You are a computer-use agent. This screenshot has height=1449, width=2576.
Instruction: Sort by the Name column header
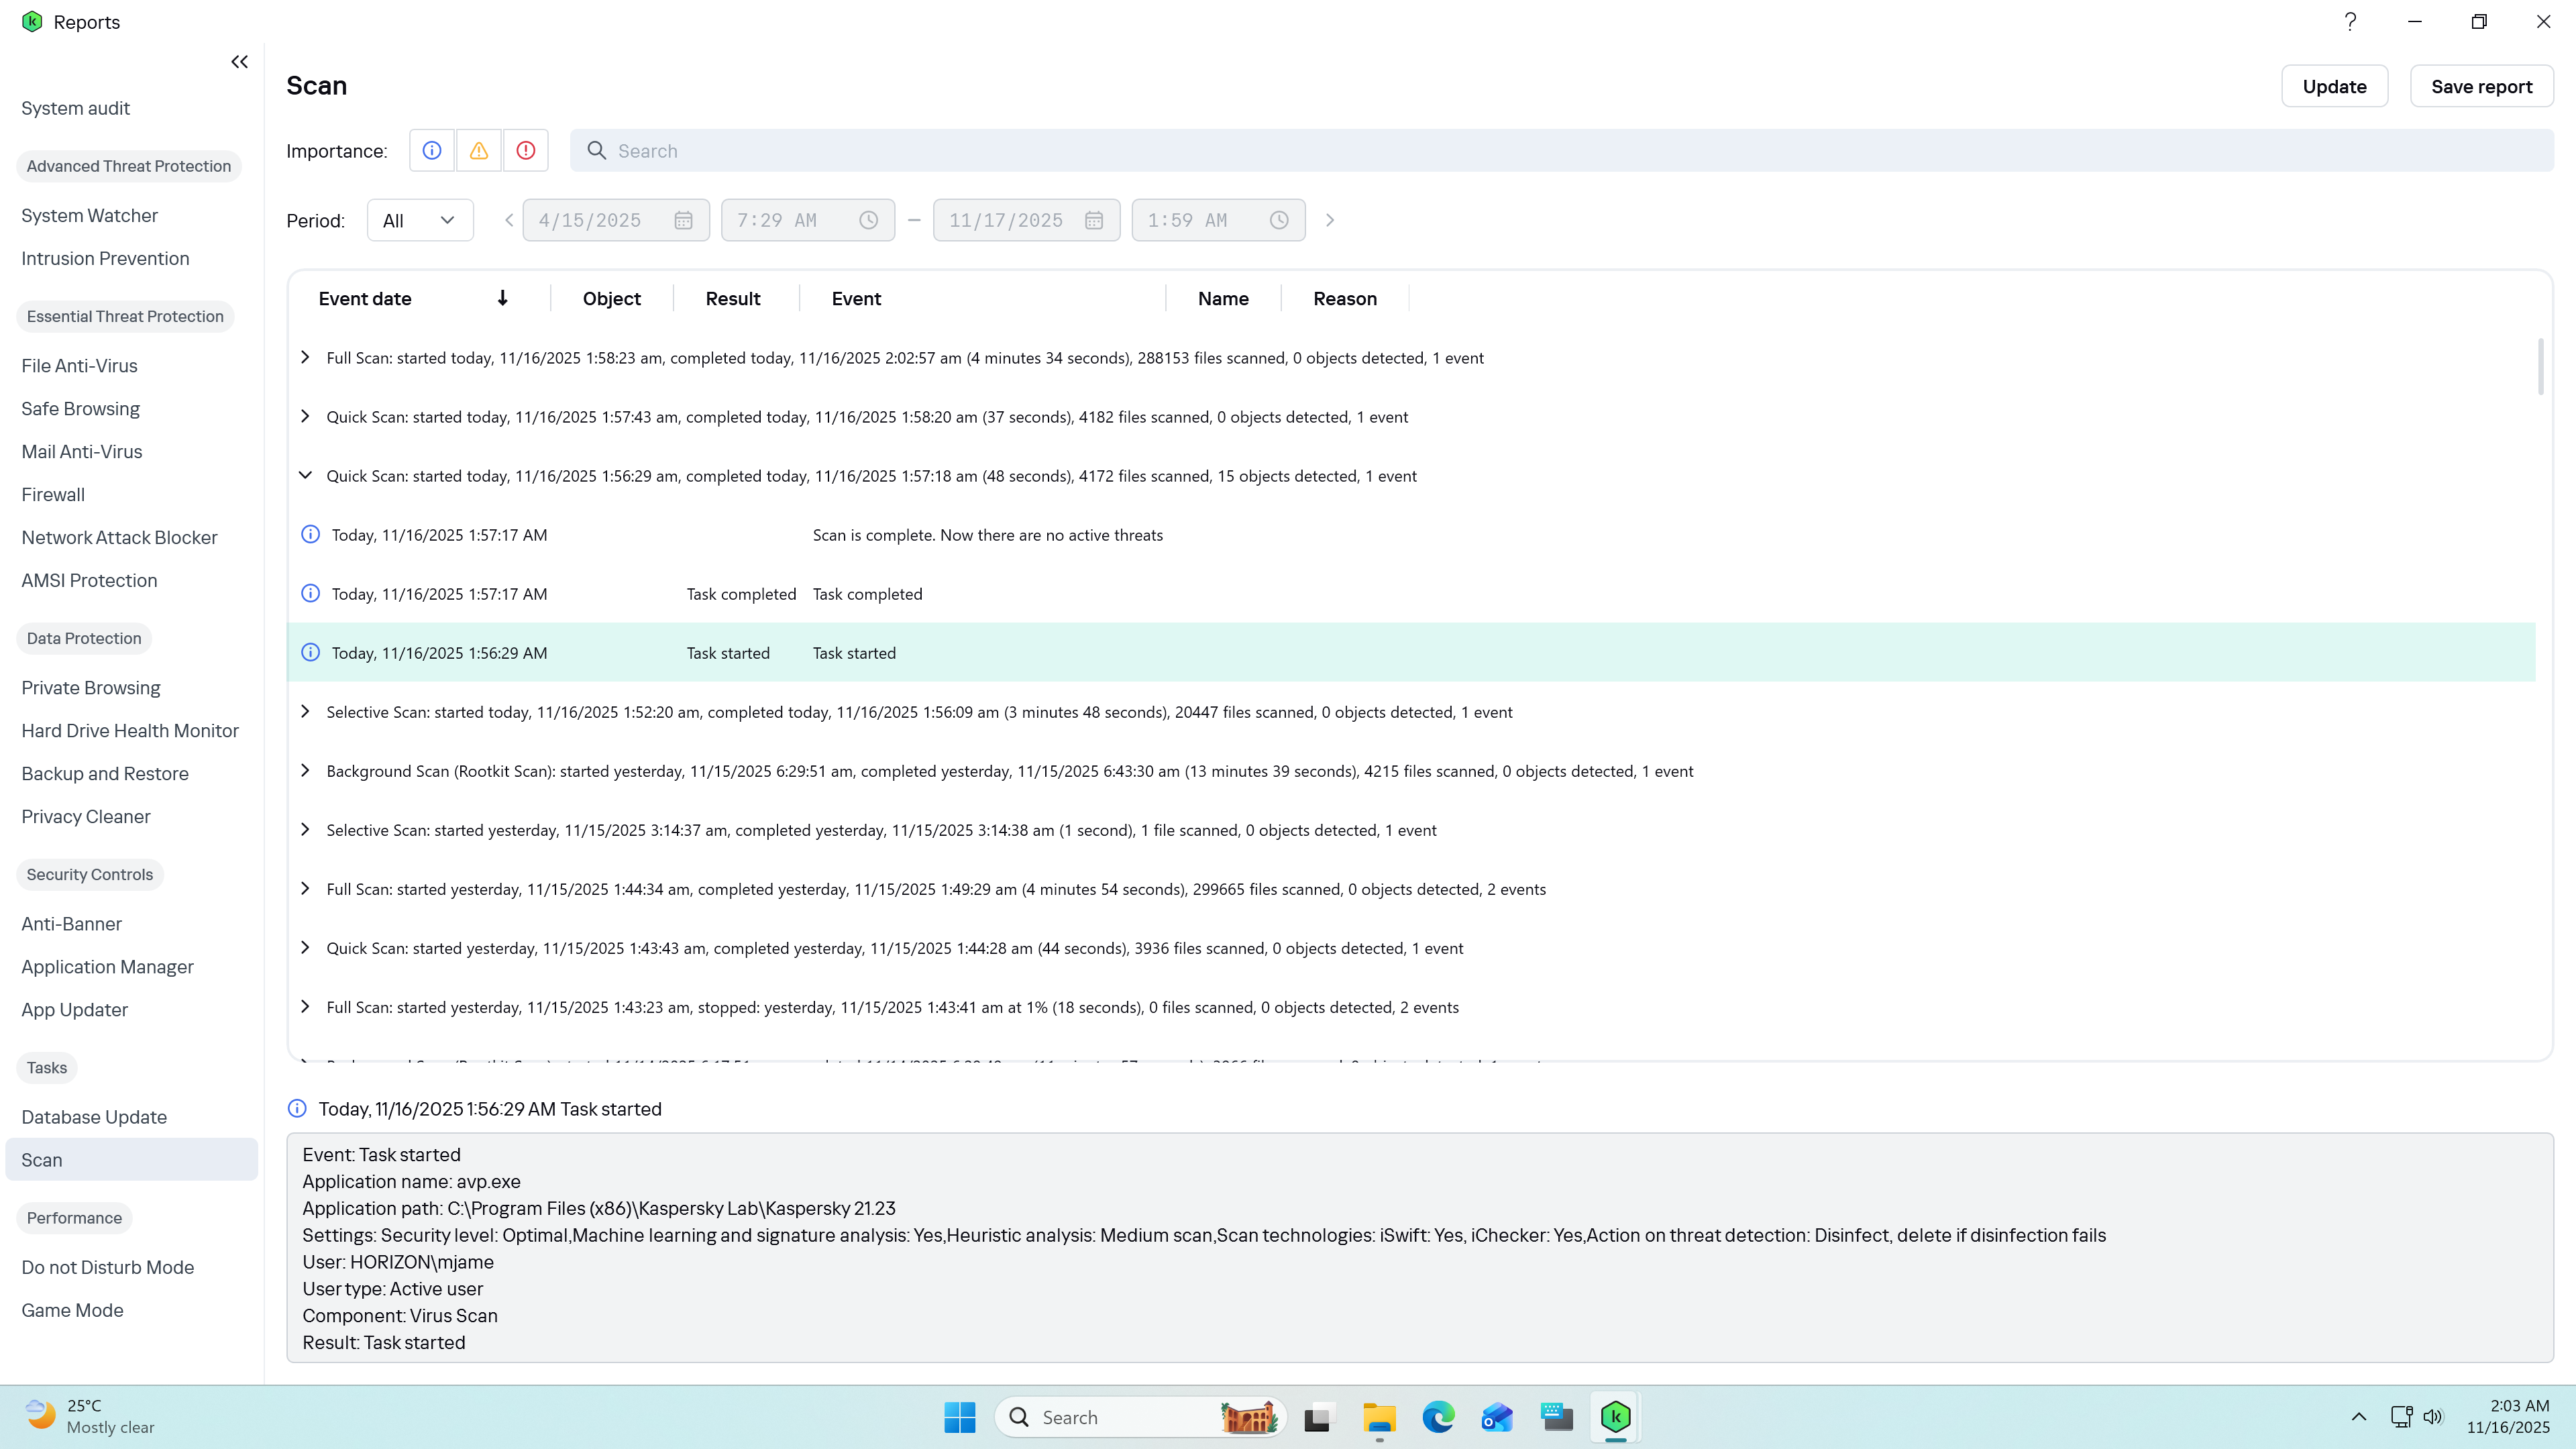point(1223,298)
